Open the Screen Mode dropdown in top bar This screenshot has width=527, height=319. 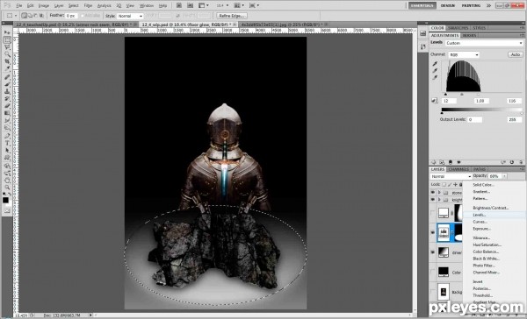point(253,5)
